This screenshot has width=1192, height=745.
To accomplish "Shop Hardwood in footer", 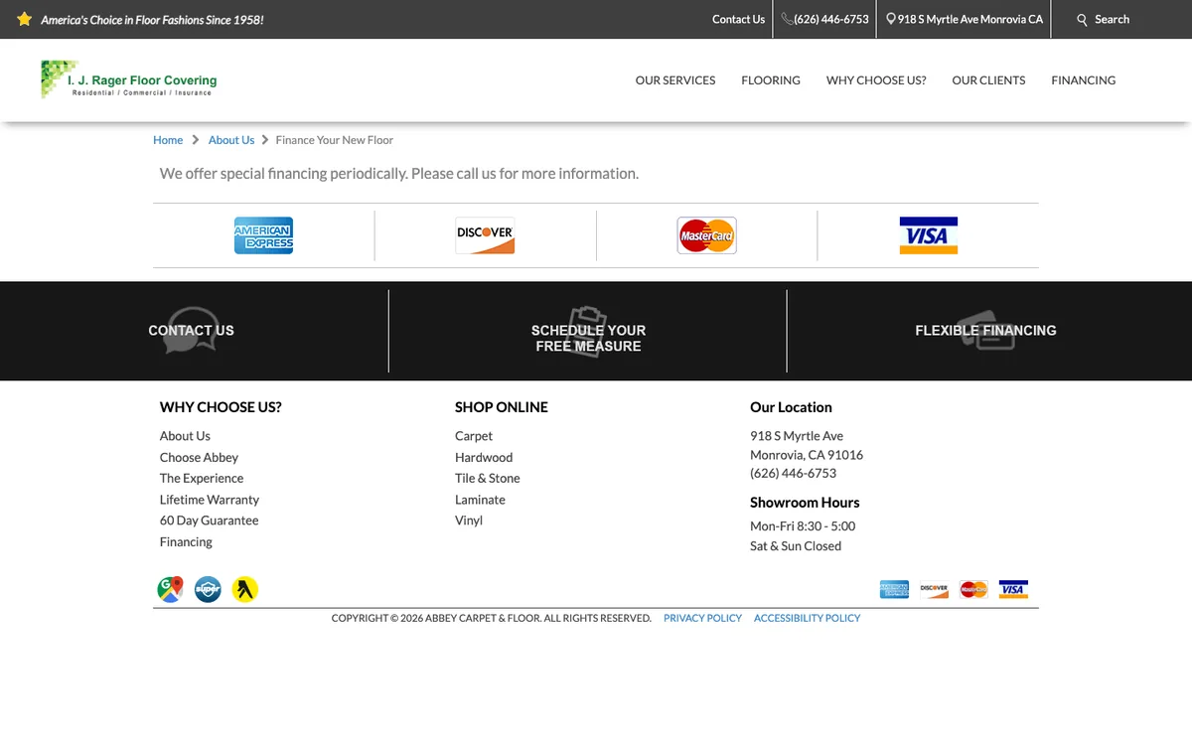I will click(484, 458).
